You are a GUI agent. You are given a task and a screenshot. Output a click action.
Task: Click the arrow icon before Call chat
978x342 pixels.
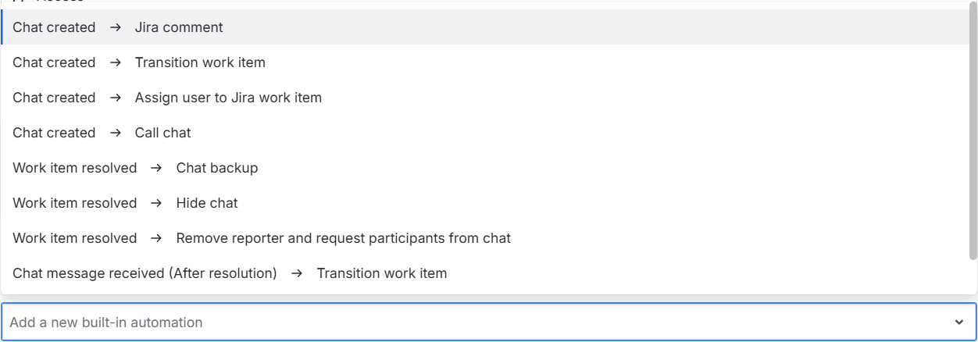116,133
